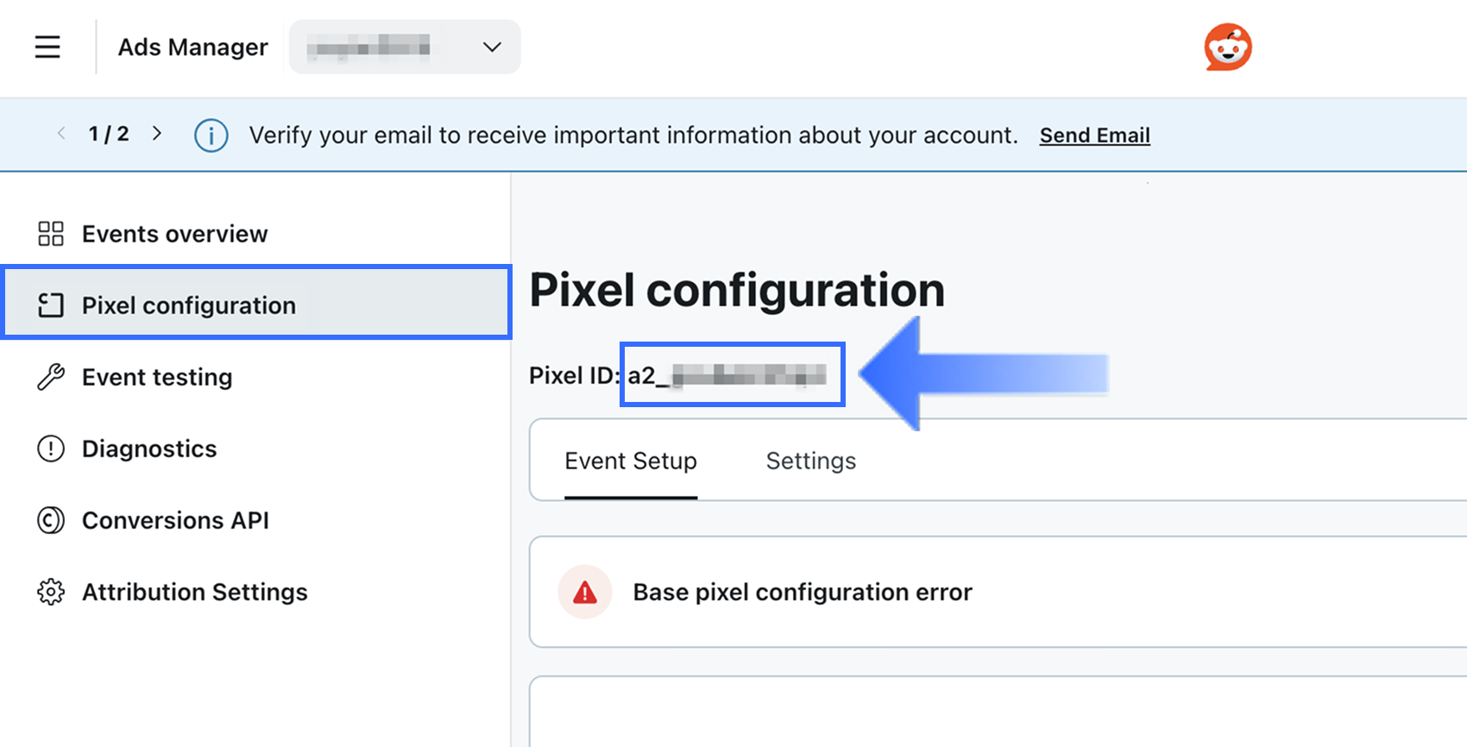The width and height of the screenshot is (1467, 747).
Task: Select the Event Setup tab
Action: [x=630, y=461]
